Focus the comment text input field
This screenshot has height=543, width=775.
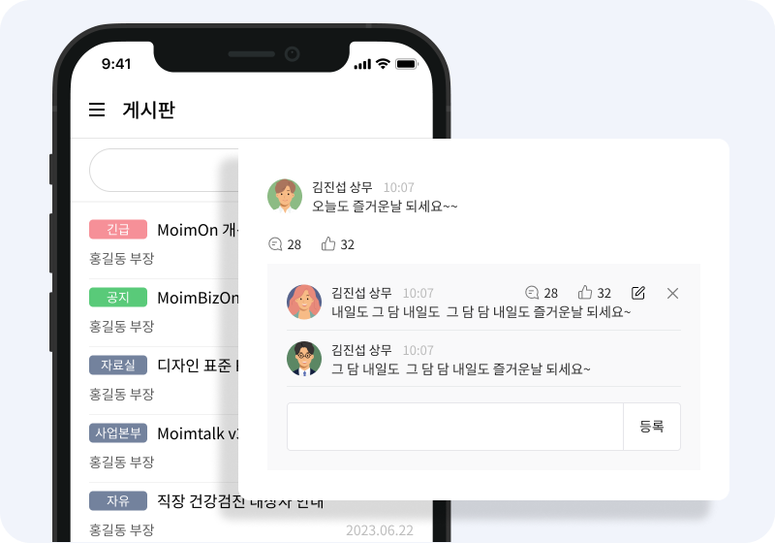455,427
